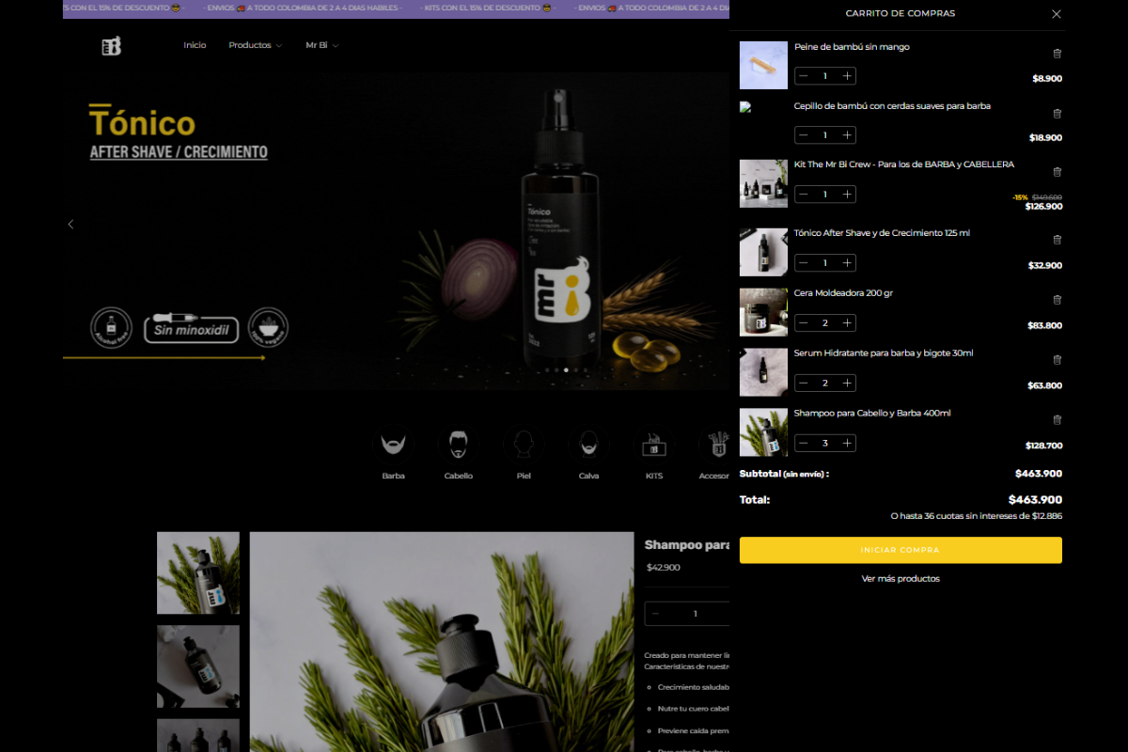Remove Cepillo de bambú item with trash icon
The width and height of the screenshot is (1128, 752).
coord(1057,114)
